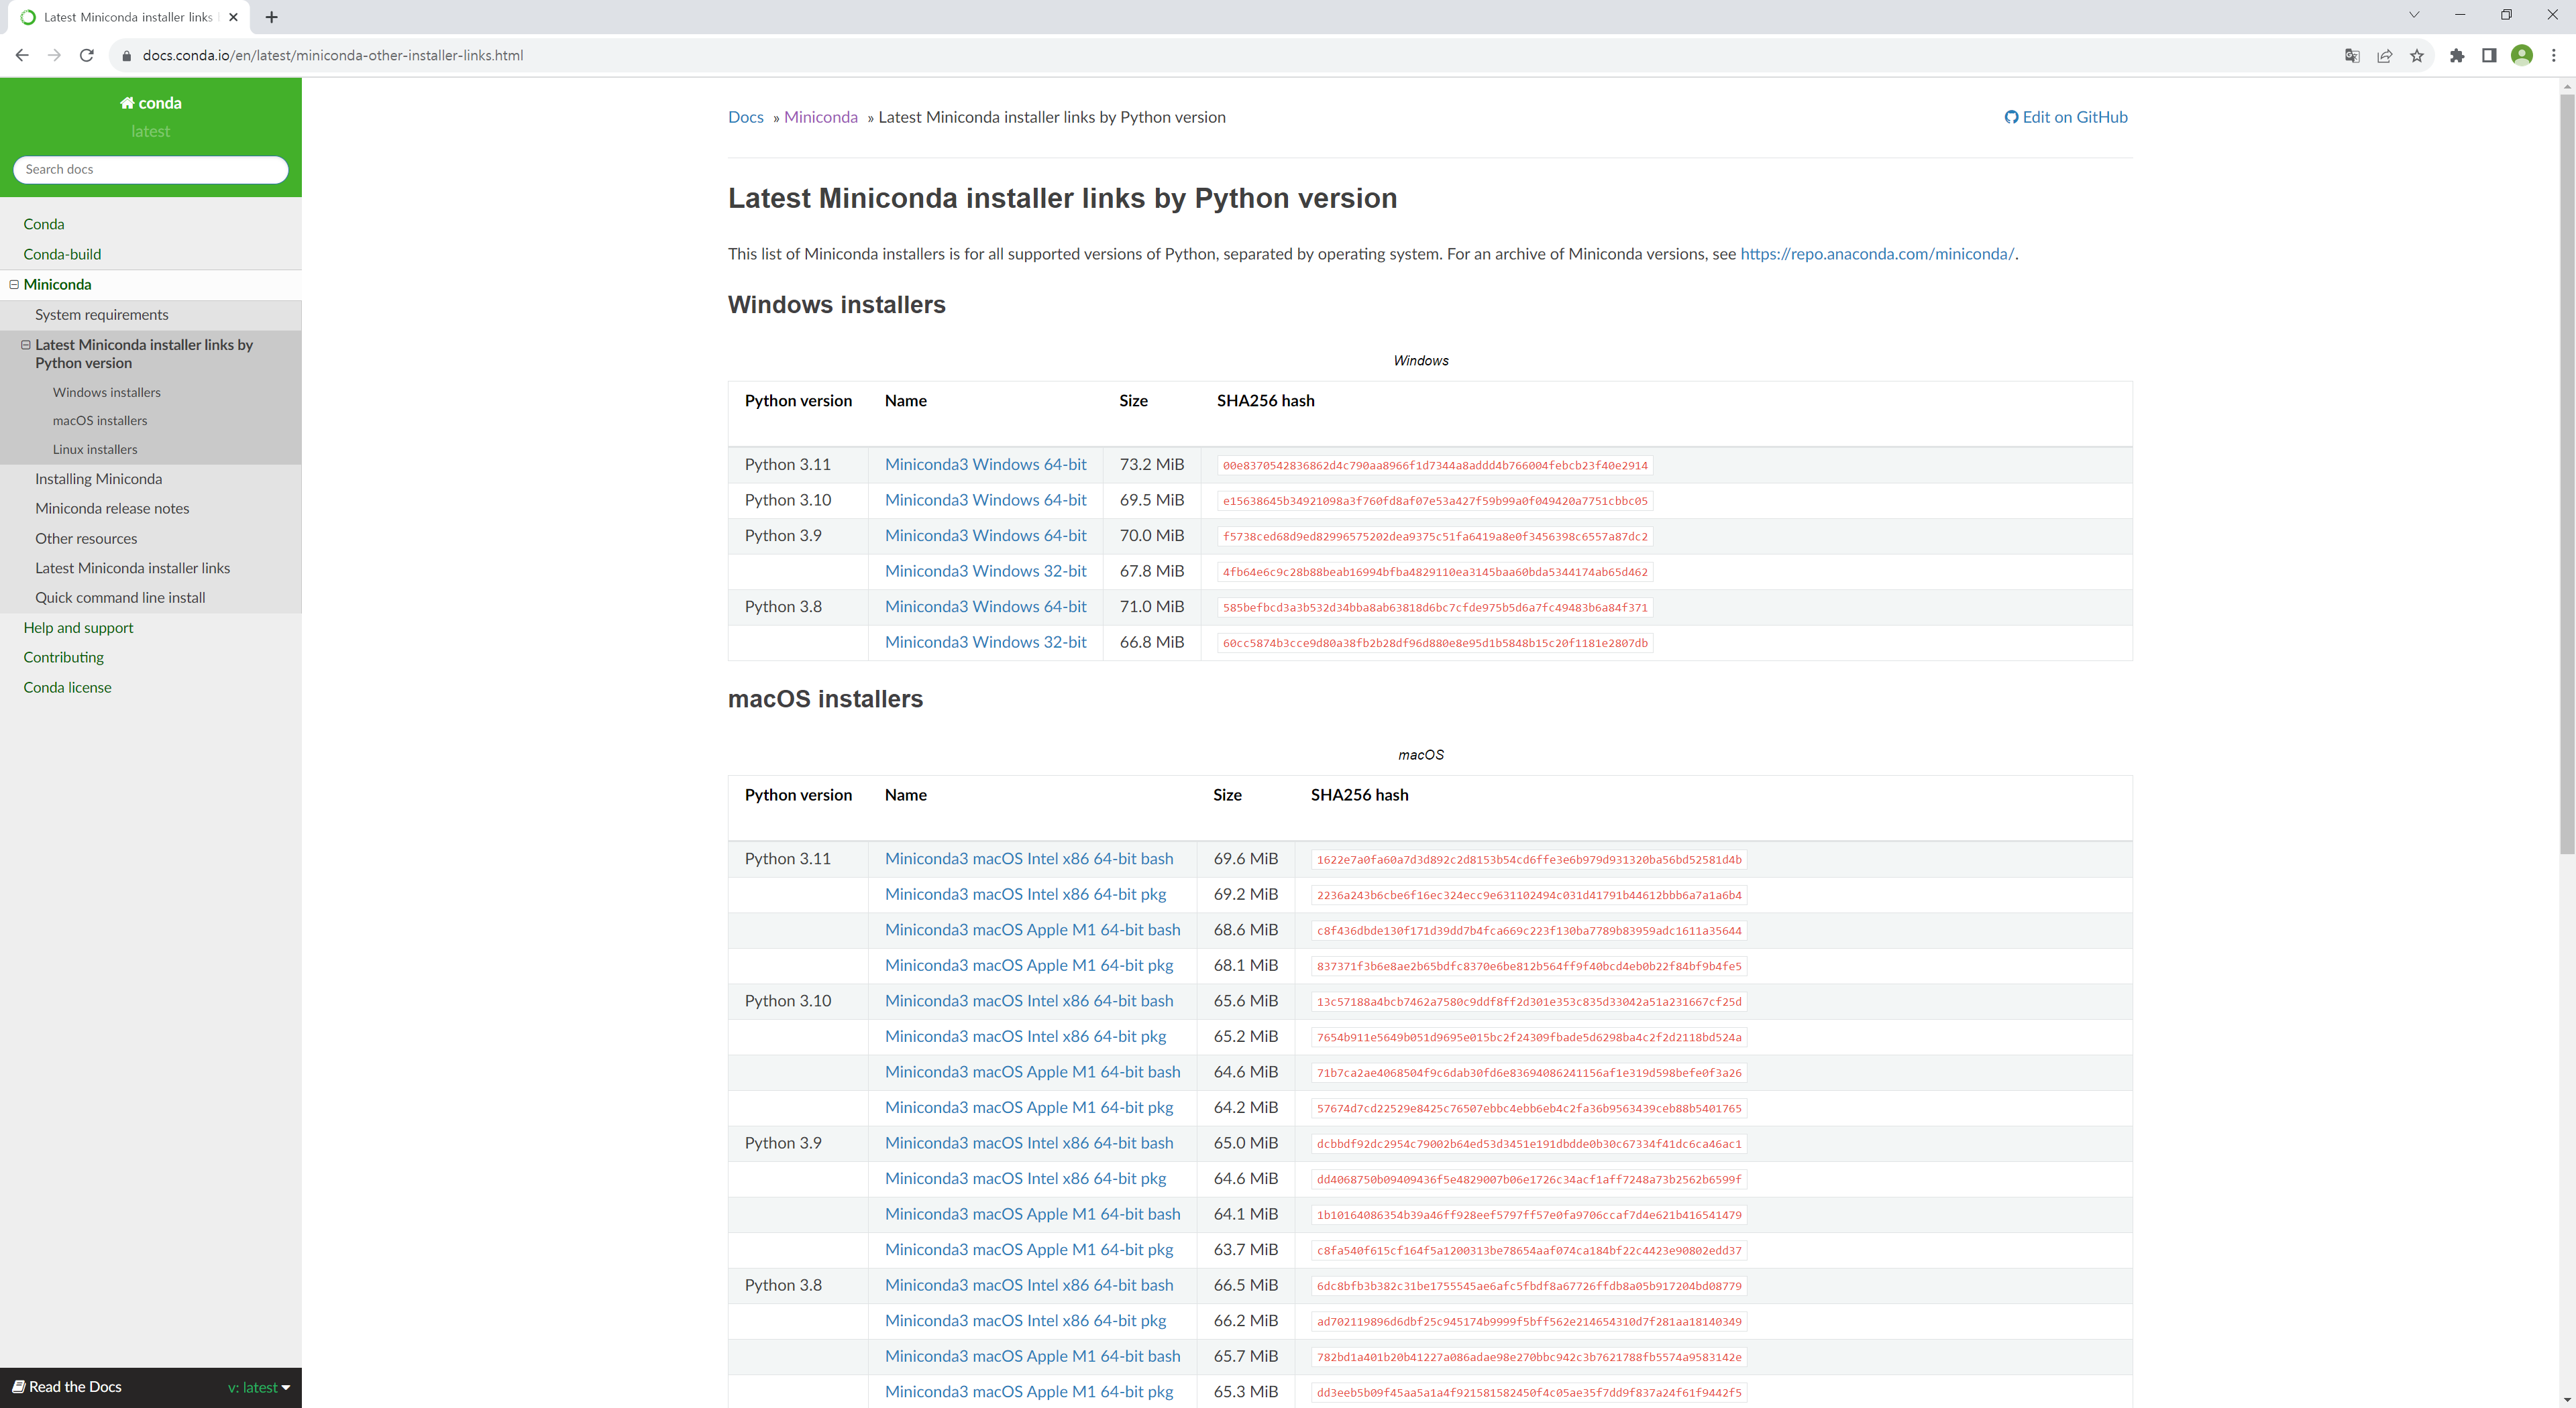The height and width of the screenshot is (1408, 2576).
Task: Click the SHA256 hash starting 00e83705
Action: (1435, 466)
